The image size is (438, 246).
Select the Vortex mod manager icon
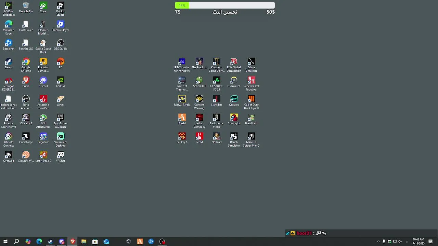coord(61,101)
